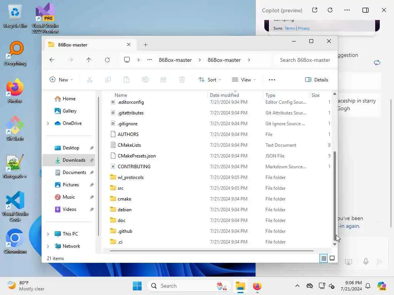Click the Privacy link in Copilot
This screenshot has height=295, width=394.
[x=304, y=28]
